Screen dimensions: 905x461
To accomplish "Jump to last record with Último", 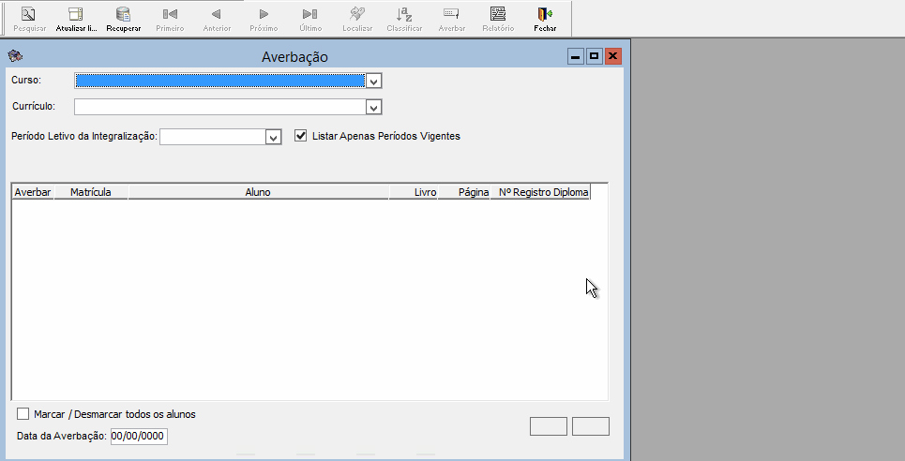I will [x=310, y=15].
